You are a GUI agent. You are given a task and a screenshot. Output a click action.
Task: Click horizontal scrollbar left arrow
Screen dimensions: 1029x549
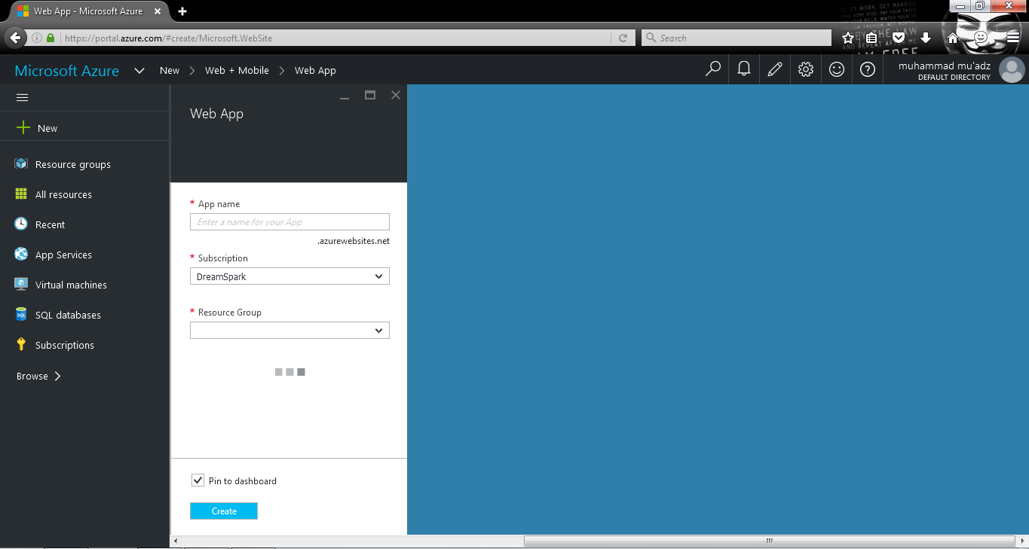pyautogui.click(x=176, y=541)
